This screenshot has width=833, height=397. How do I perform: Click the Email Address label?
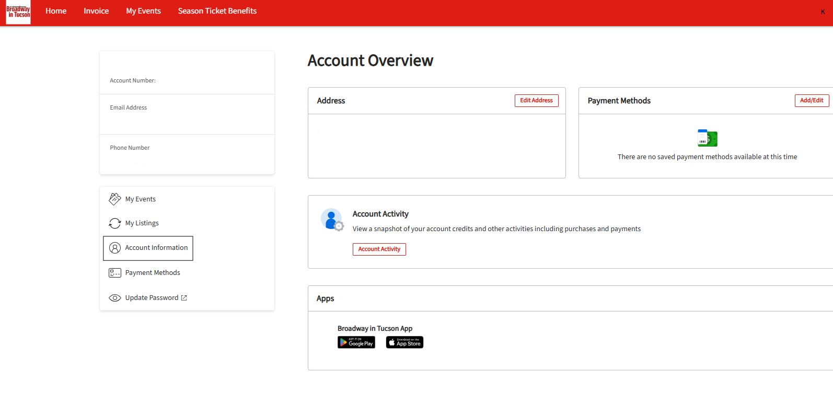pyautogui.click(x=129, y=107)
